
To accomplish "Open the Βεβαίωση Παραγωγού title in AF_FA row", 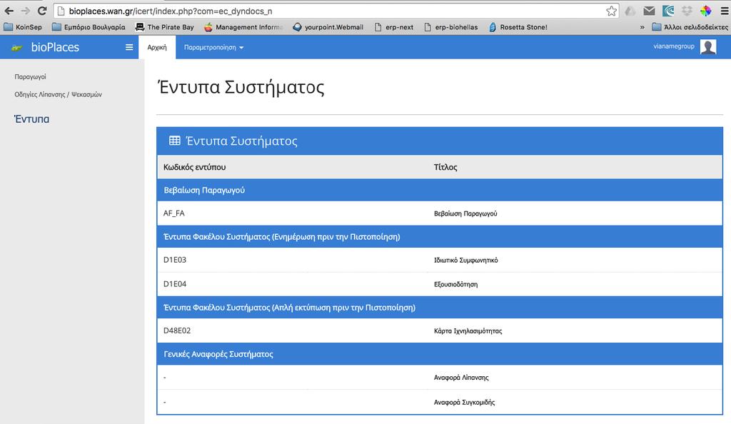I will coord(465,214).
